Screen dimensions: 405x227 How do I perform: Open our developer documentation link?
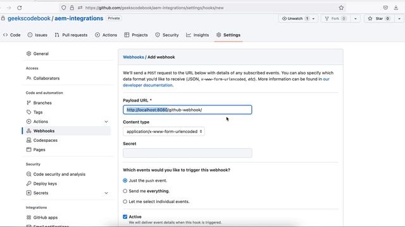tap(226, 82)
